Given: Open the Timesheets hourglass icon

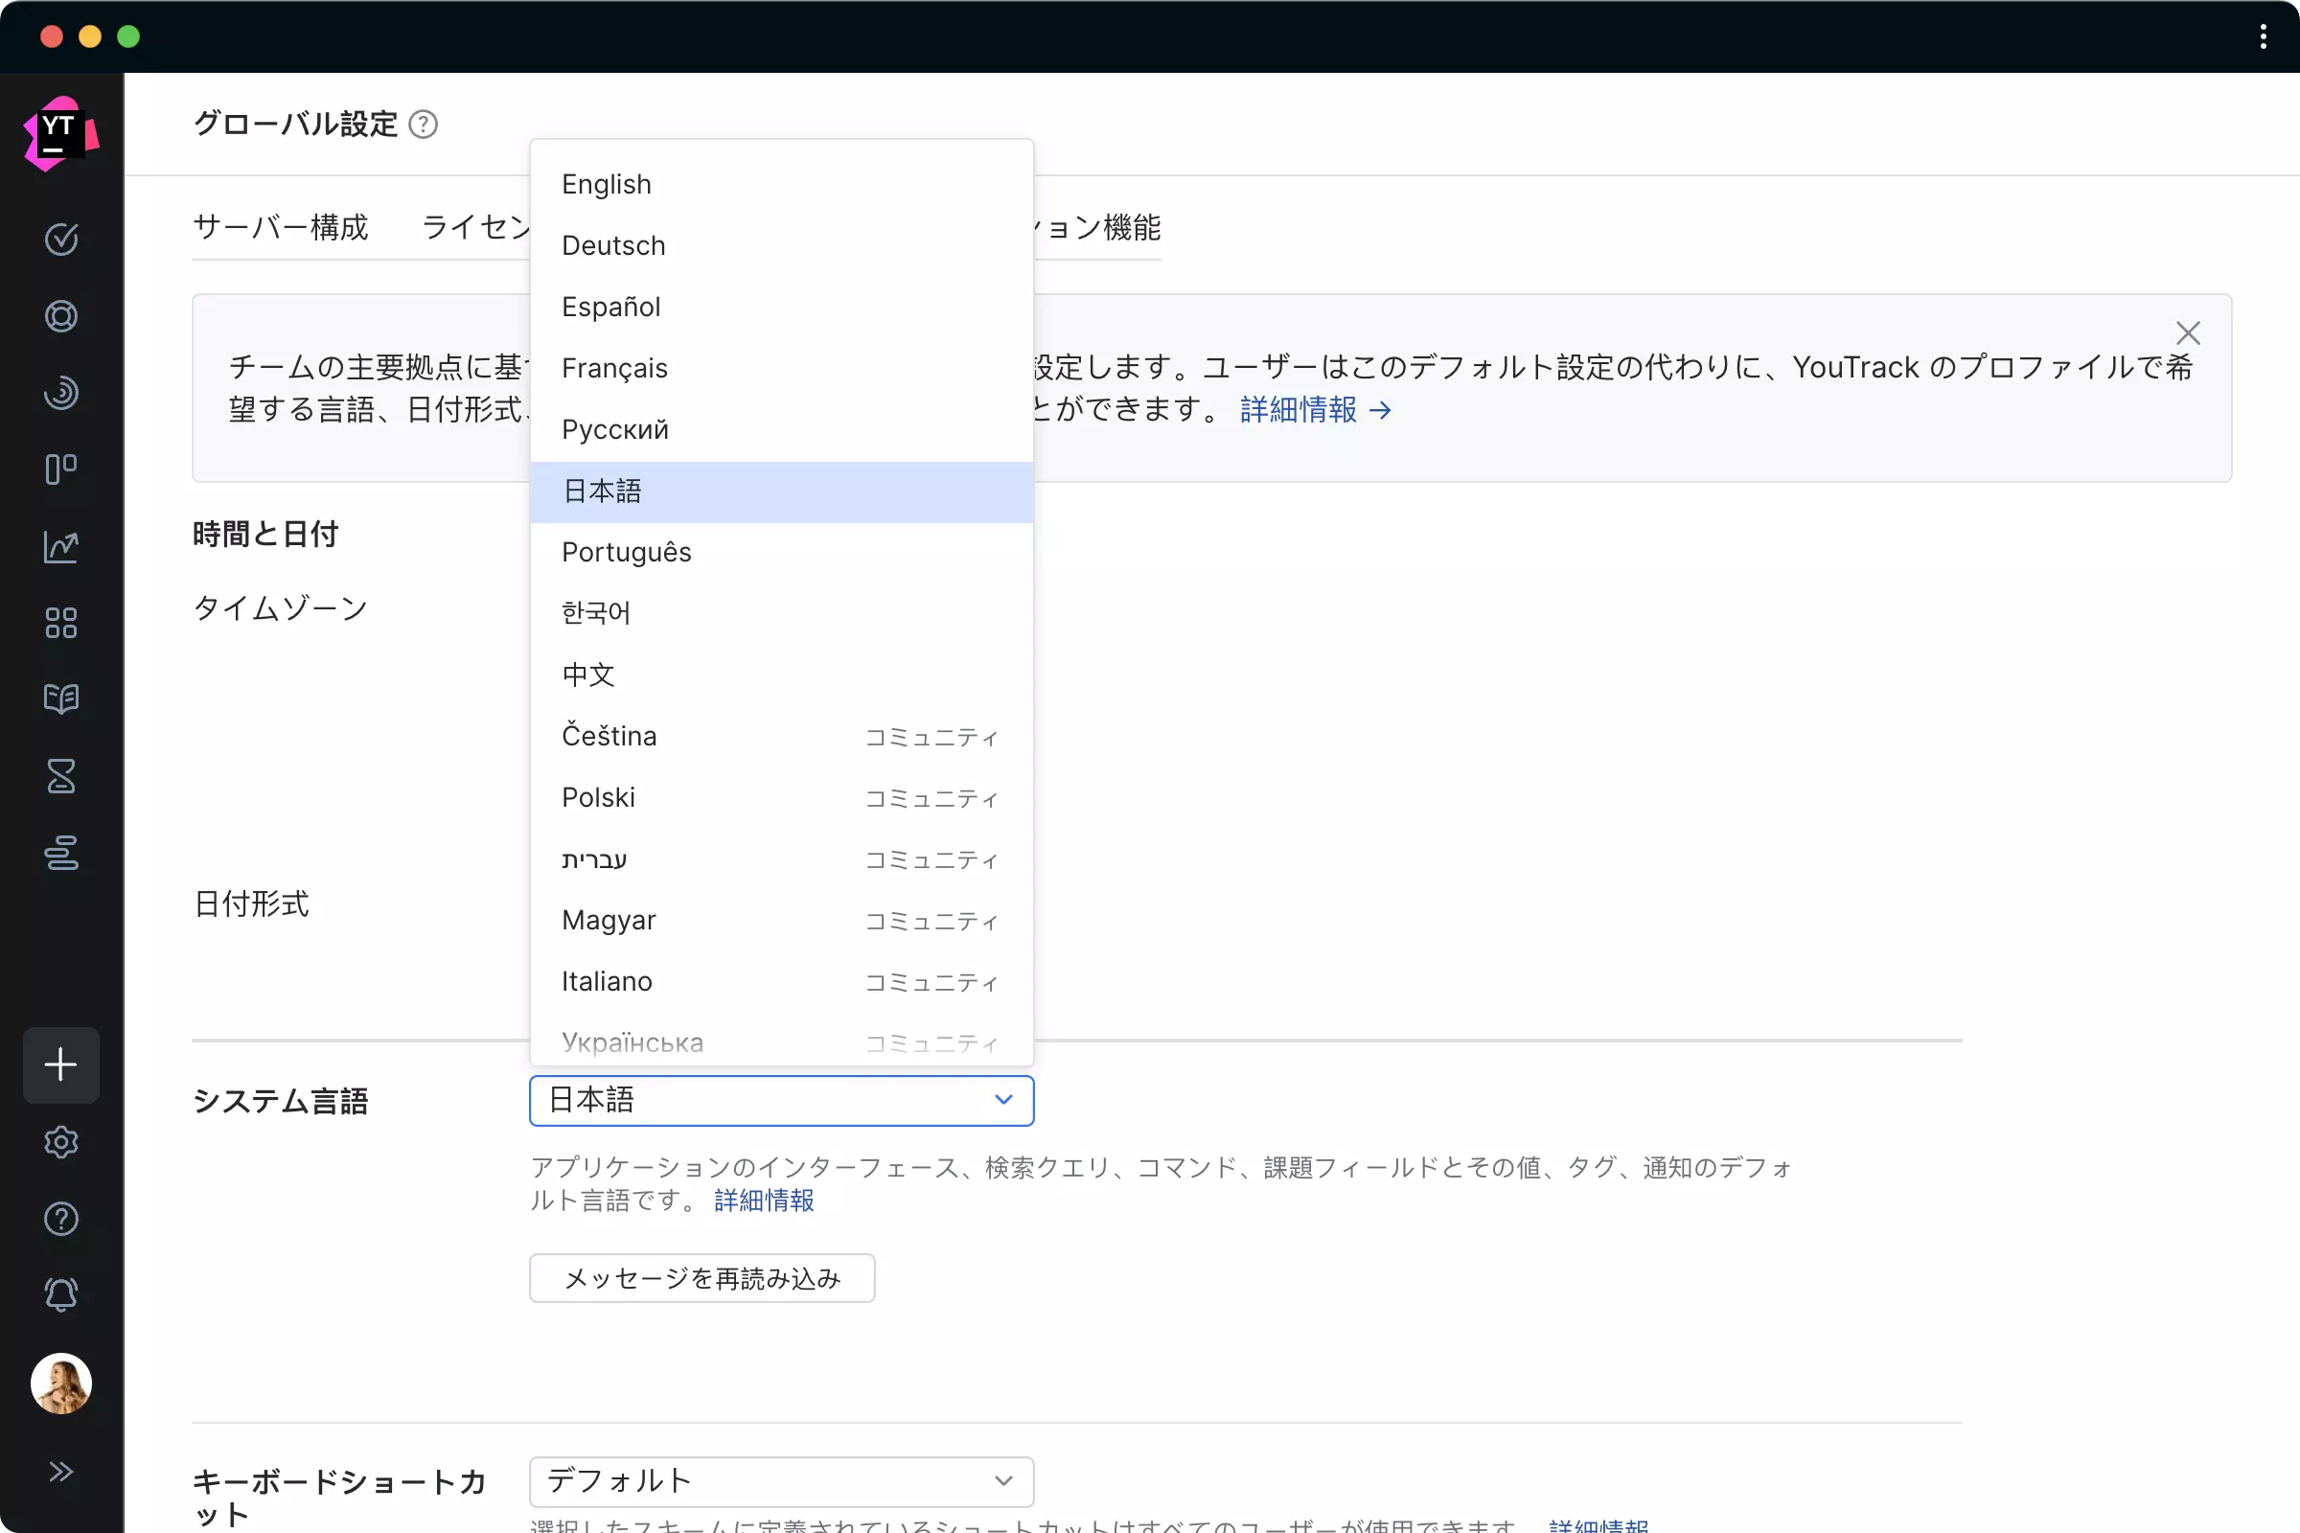Looking at the screenshot, I should [60, 776].
